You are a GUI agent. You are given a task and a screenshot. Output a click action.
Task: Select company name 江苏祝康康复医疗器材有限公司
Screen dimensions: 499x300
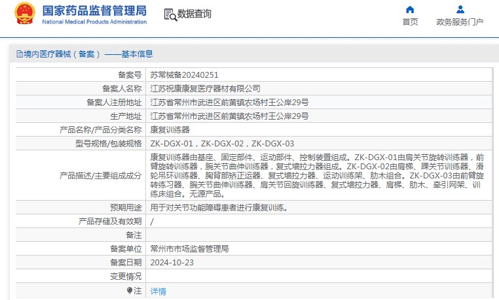(x=205, y=89)
